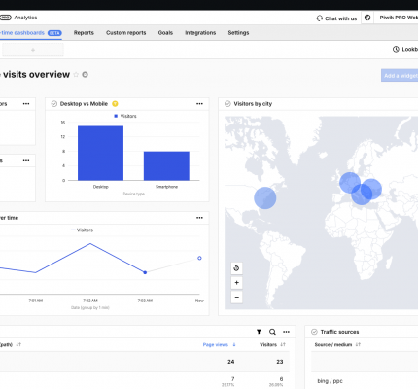
Task: Toggle the Visitors legend in the line chart
Action: pos(82,230)
